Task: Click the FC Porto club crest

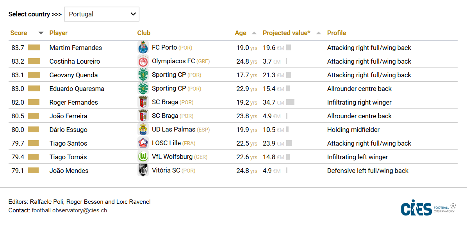Action: coord(143,48)
